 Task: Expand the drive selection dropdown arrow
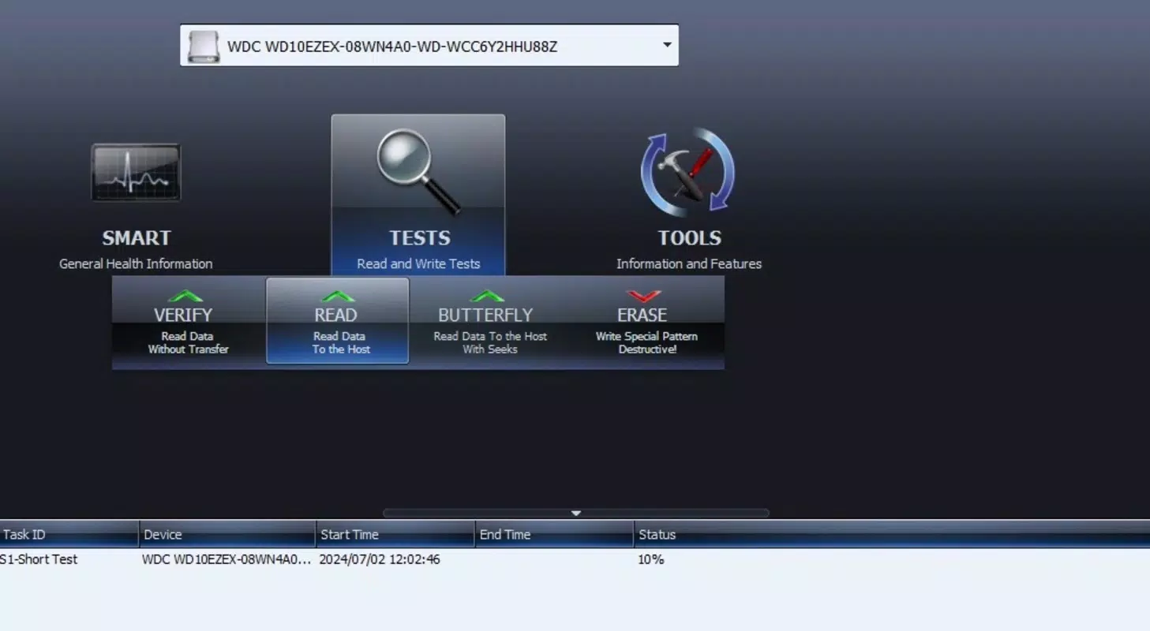click(667, 45)
